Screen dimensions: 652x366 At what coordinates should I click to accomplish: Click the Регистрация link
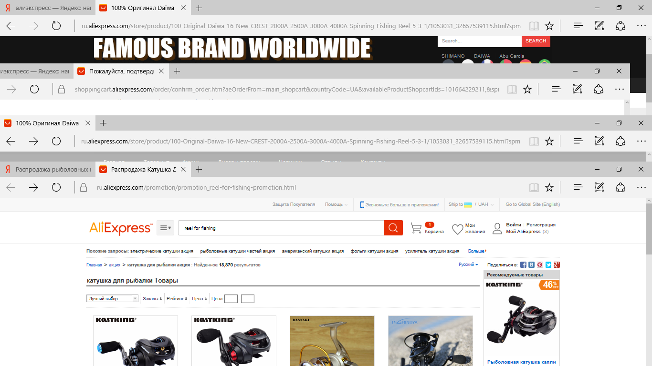[541, 224]
